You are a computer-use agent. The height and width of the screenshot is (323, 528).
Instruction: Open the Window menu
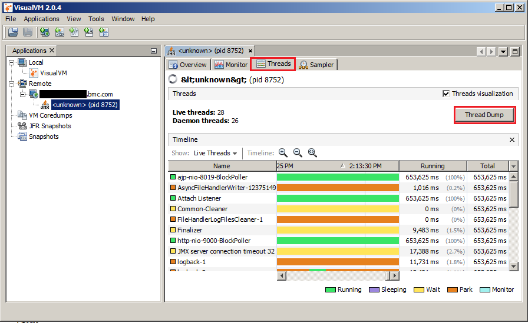(123, 19)
